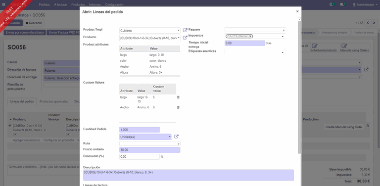Click the Descuento (%) input field

tap(140, 157)
